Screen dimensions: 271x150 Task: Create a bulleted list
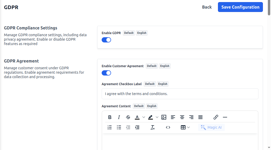tap(119, 127)
